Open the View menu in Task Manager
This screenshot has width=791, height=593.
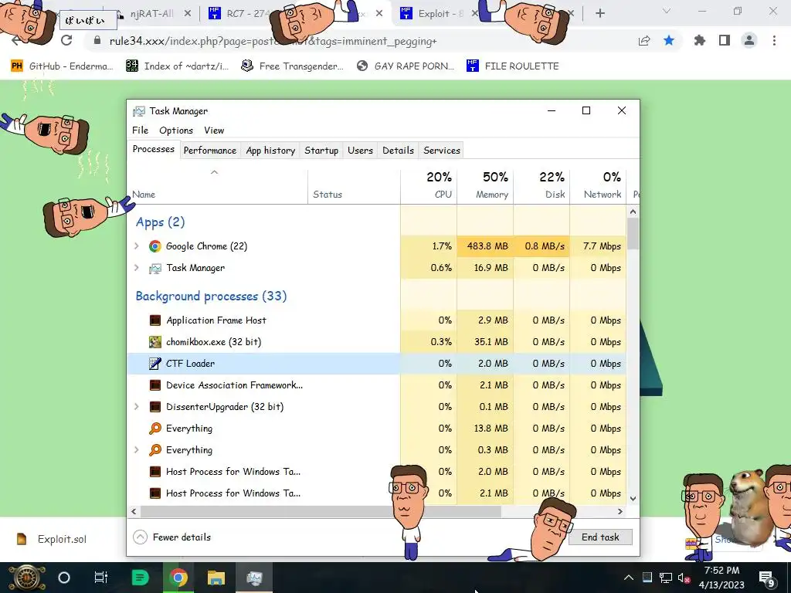coord(214,130)
